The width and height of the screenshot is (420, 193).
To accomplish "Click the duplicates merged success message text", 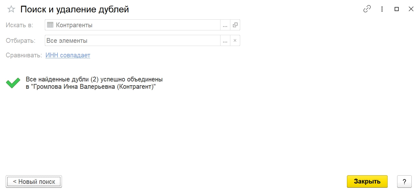I will (94, 83).
